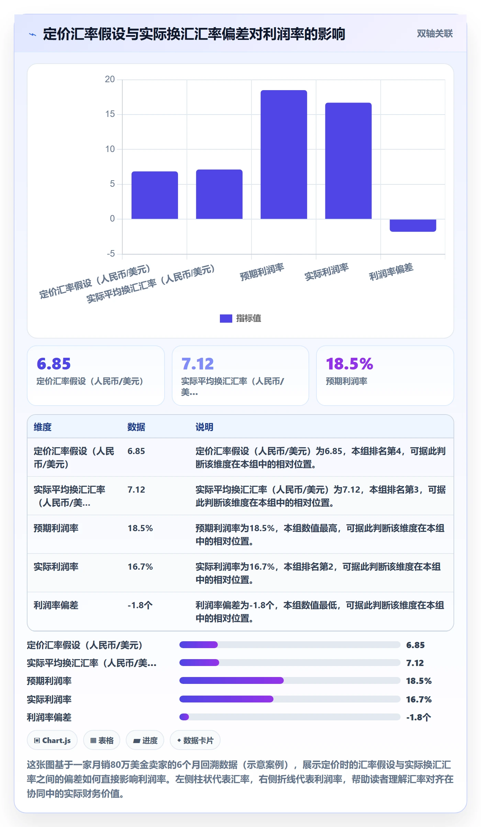Image resolution: width=481 pixels, height=827 pixels.
Task: Click the 进度 tag chip
Action: pos(145,740)
